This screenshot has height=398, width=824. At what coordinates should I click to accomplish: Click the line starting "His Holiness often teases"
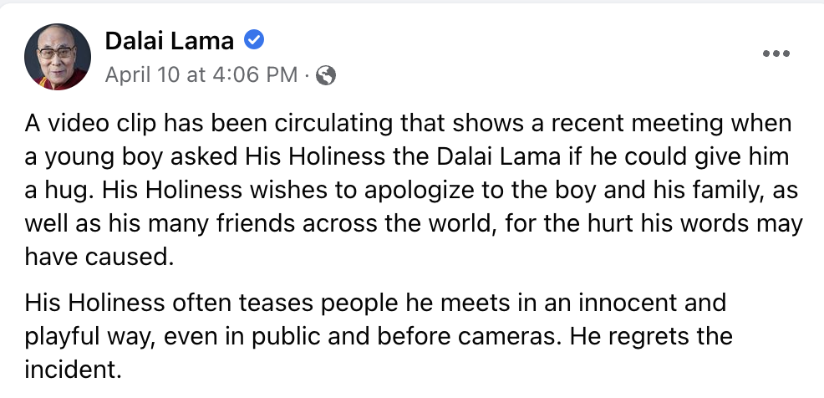[x=375, y=302]
